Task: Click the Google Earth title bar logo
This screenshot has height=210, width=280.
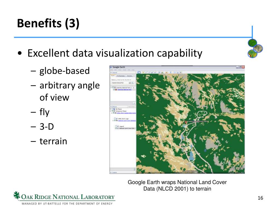Action: coord(111,67)
